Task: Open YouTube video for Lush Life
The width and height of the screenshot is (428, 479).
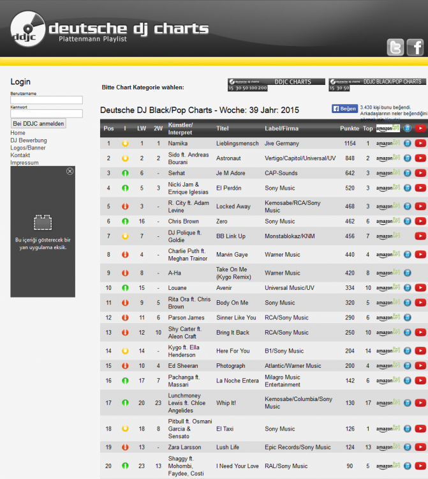Action: tap(420, 447)
